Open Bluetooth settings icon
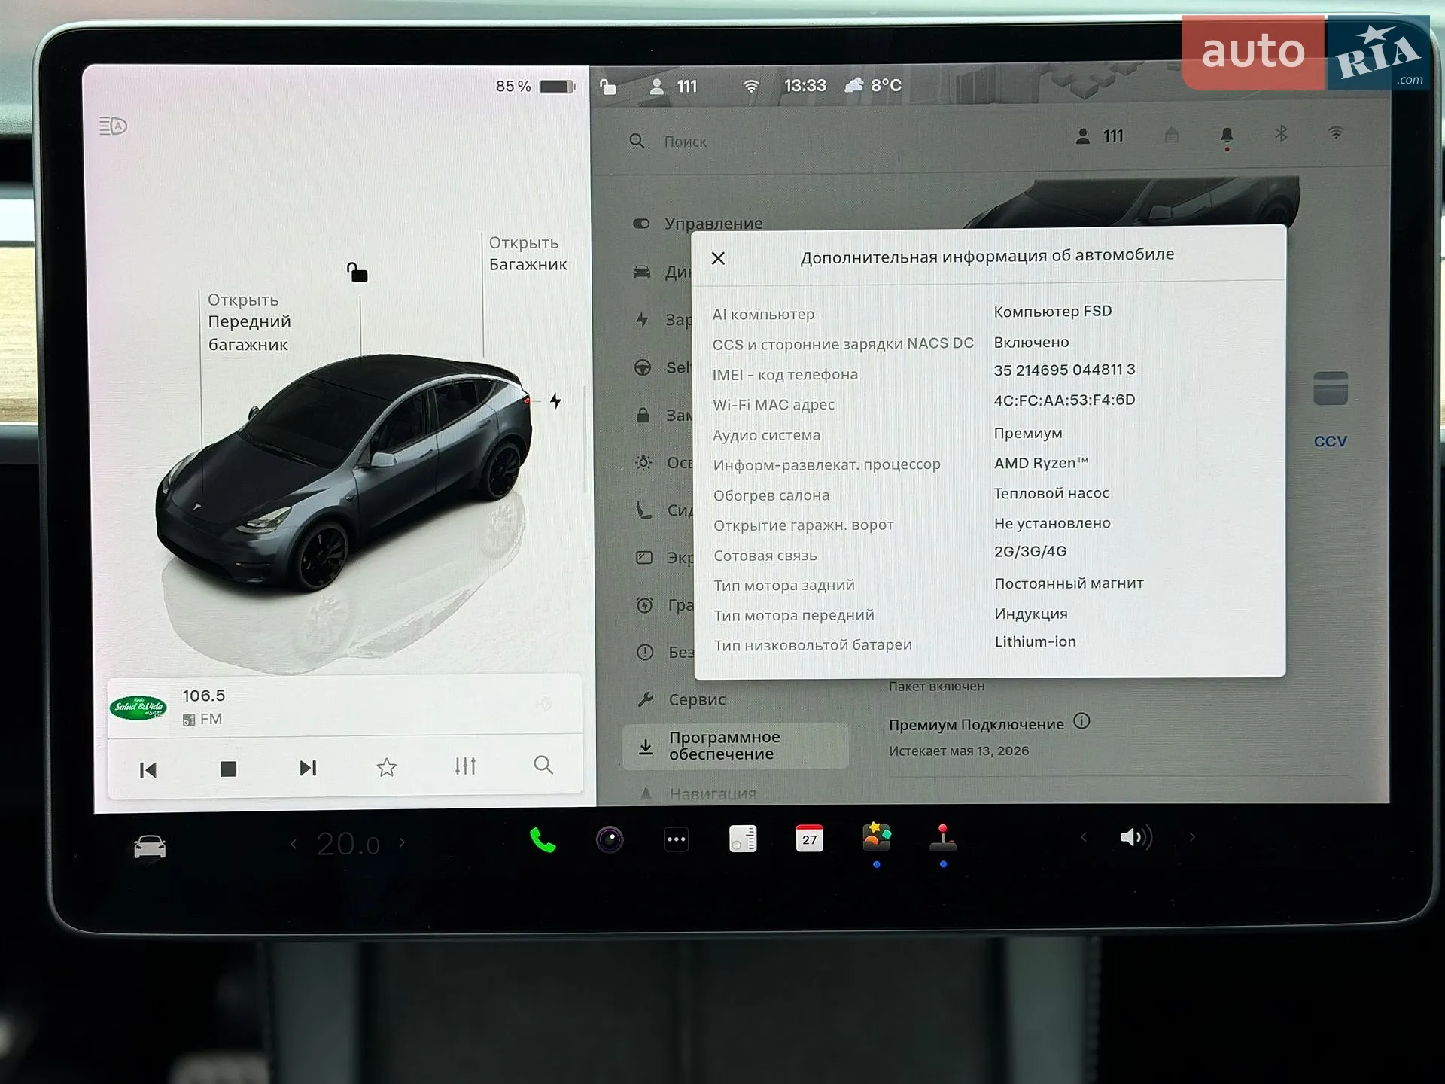The width and height of the screenshot is (1445, 1084). tap(1281, 134)
